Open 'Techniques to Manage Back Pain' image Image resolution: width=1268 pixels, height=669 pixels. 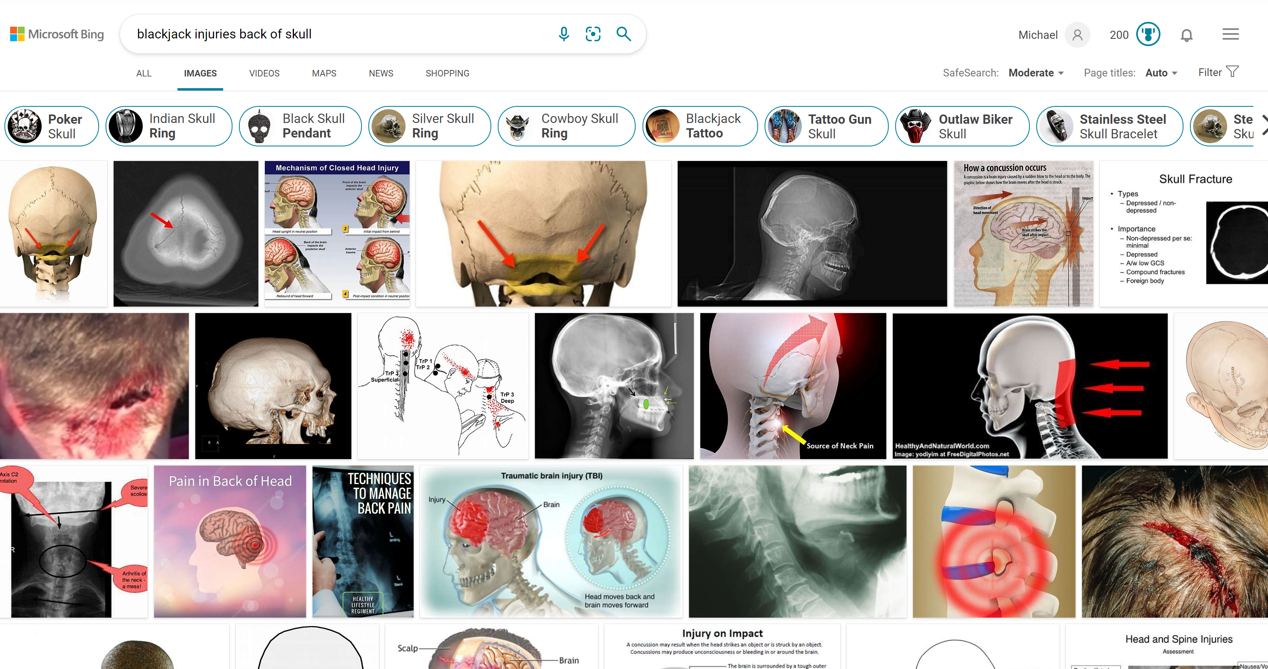click(x=363, y=542)
